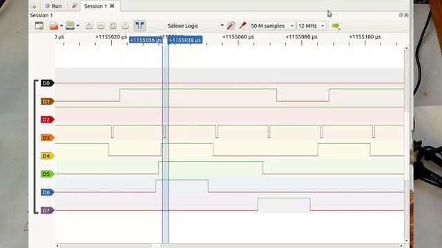The image size is (442, 248).
Task: Click the +1155038 µs cursor flag
Action: coord(185,40)
